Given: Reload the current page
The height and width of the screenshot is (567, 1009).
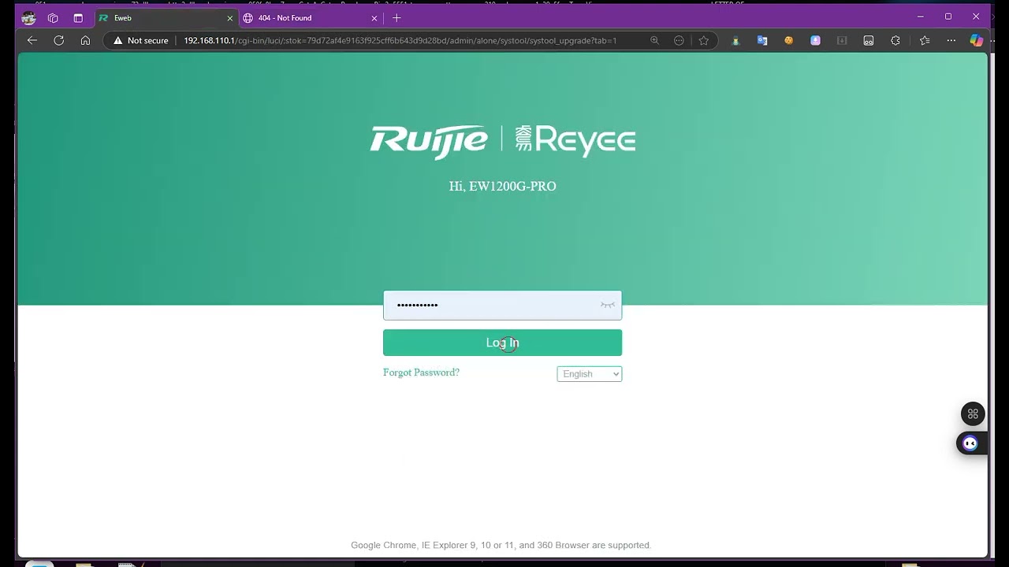Looking at the screenshot, I should pos(58,40).
